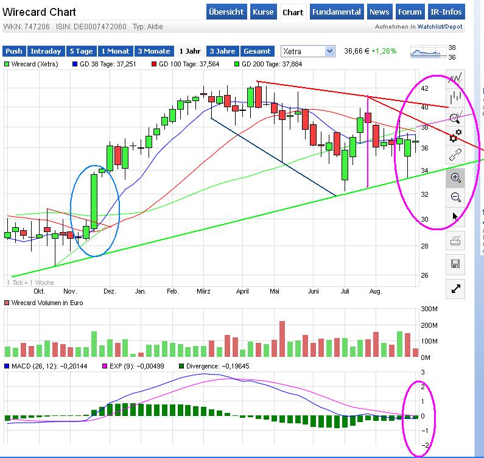
Task: Open the Fundamental tab
Action: tap(337, 12)
